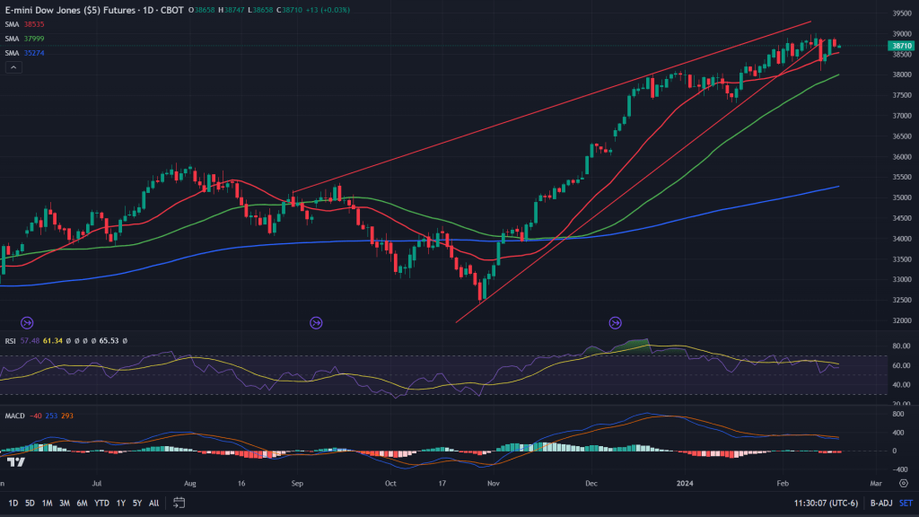
Task: Select the All time range
Action: click(x=154, y=504)
